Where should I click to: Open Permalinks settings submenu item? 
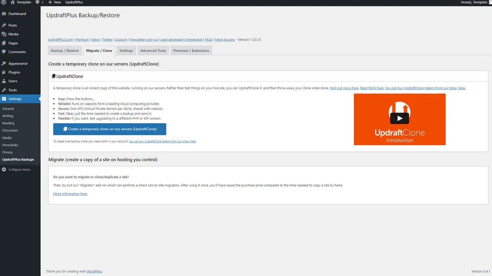(10, 145)
